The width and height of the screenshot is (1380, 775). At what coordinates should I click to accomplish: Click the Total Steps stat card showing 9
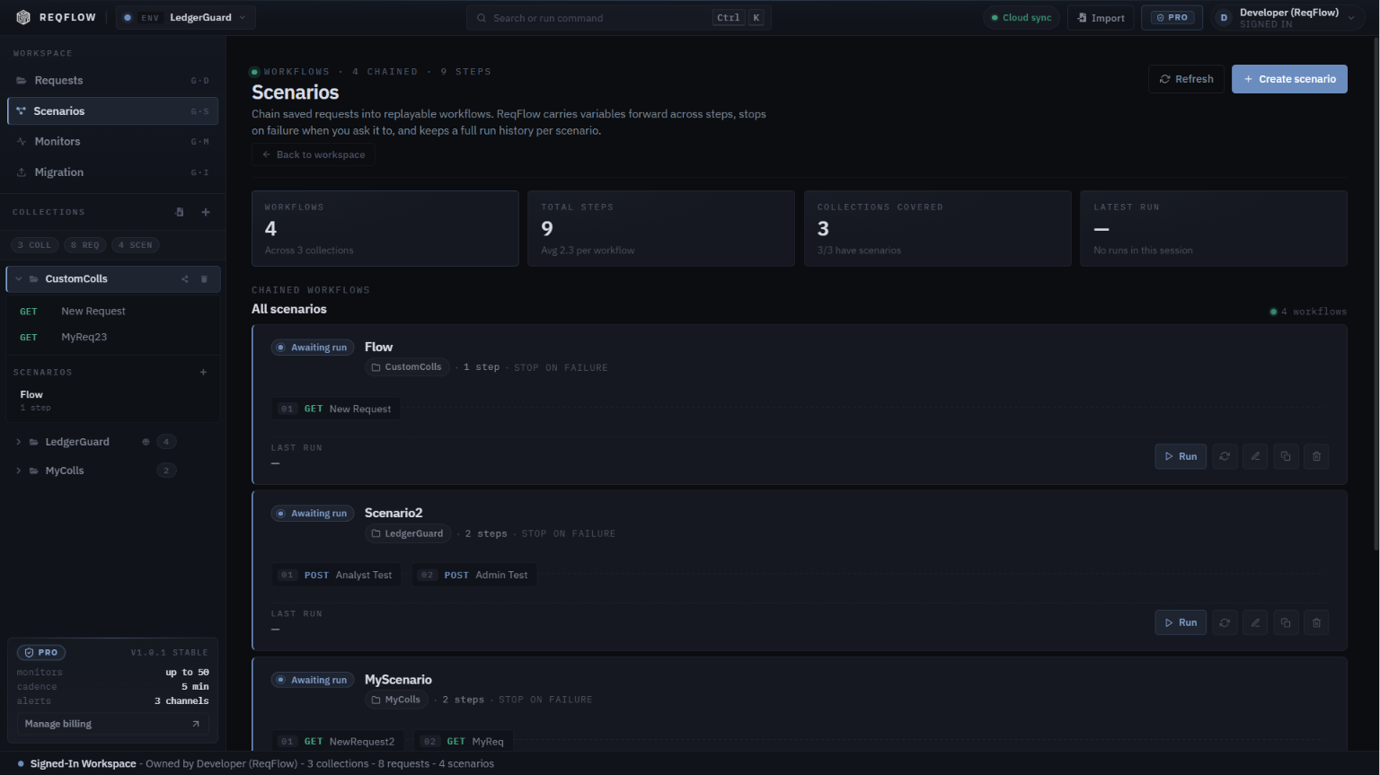point(661,228)
